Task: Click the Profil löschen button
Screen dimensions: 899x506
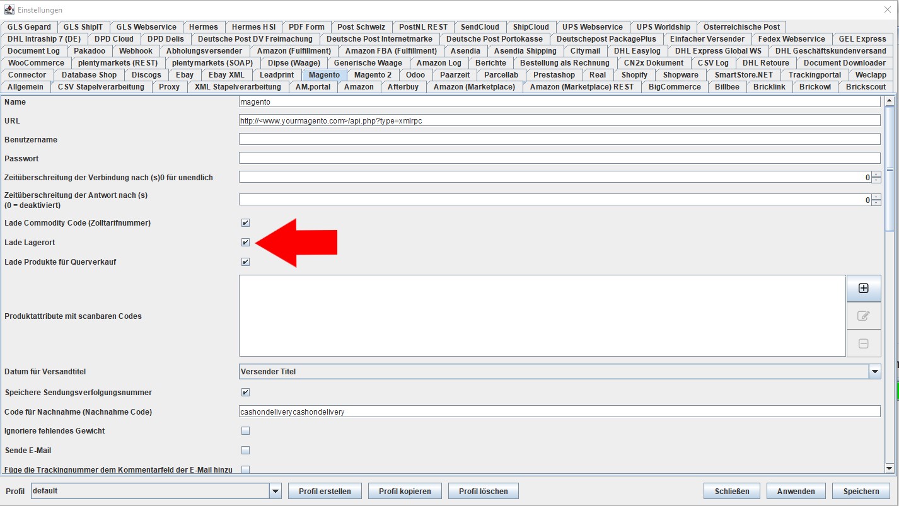Action: [484, 491]
